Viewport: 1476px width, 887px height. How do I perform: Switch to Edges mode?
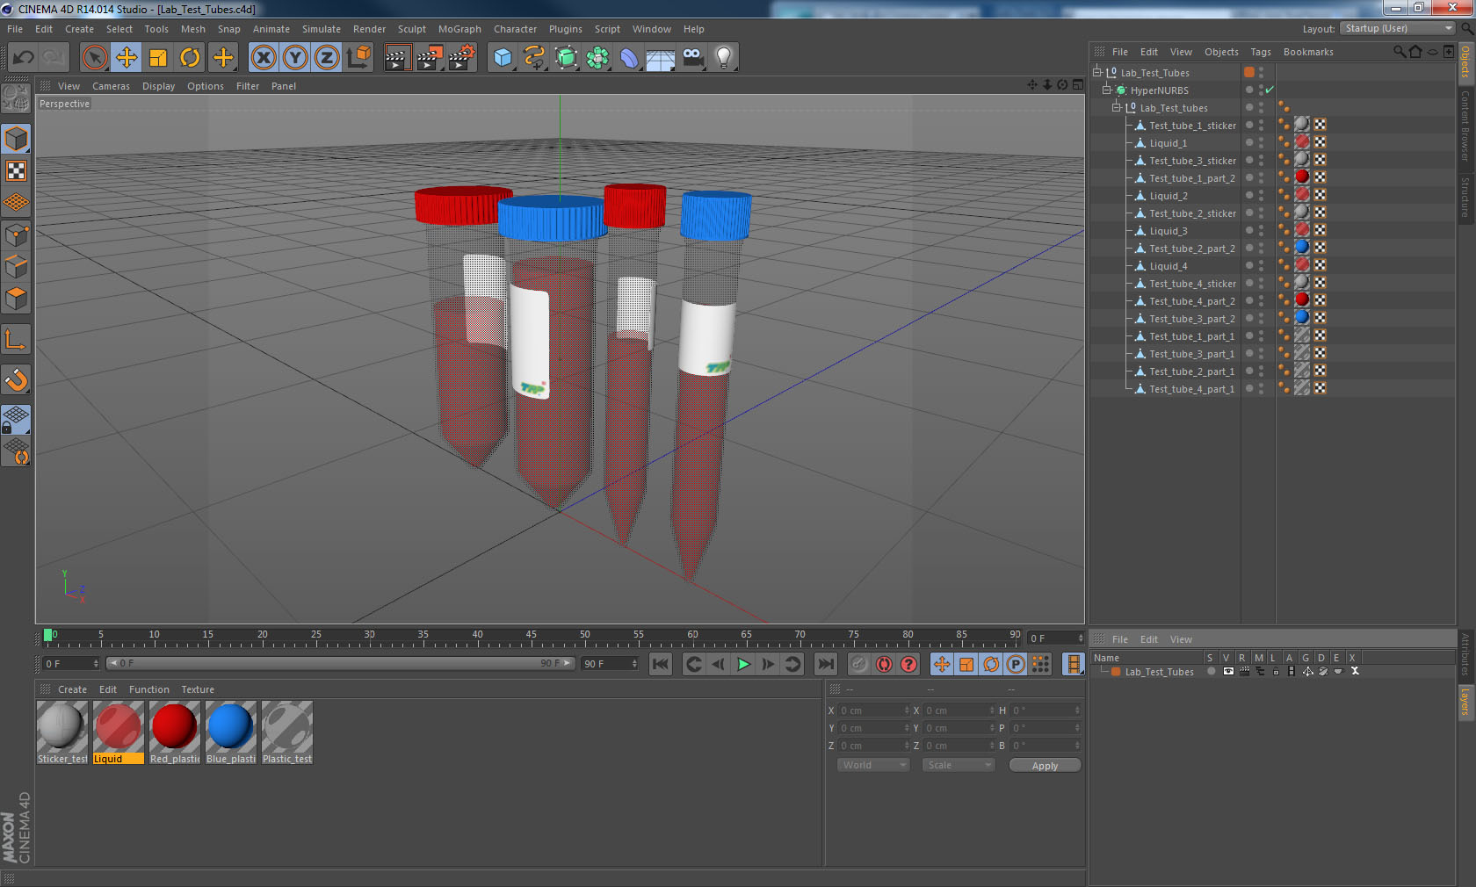tap(16, 266)
